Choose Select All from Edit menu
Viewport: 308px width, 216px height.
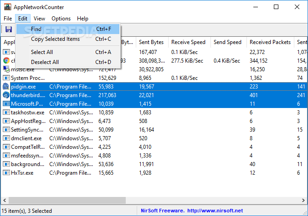click(x=68, y=52)
